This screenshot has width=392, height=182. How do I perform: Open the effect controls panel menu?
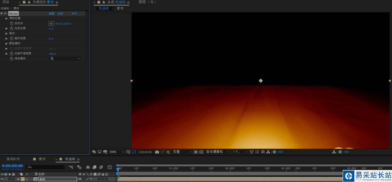[x=57, y=2]
